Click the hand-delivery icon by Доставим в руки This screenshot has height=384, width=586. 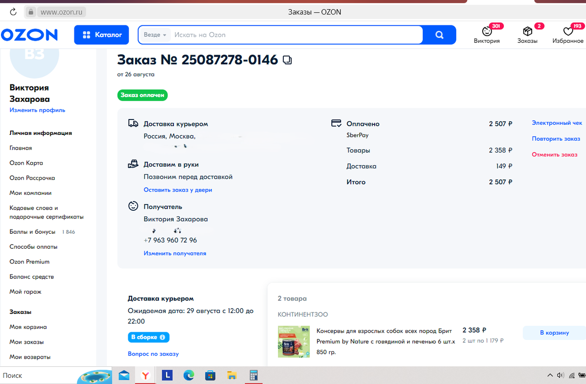coord(133,164)
